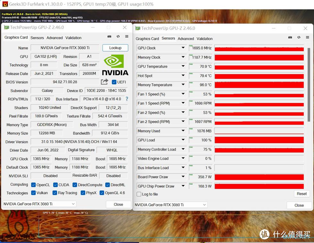Expand GPU selector combo in Graphics Card window
The height and width of the screenshot is (243, 314).
click(x=73, y=204)
